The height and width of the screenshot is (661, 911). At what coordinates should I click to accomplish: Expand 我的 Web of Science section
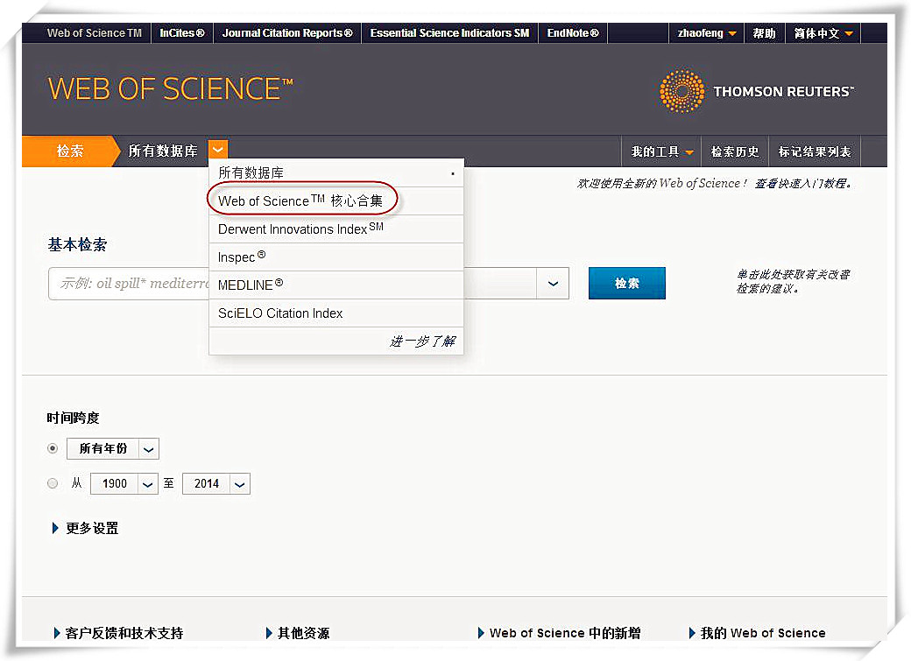[x=758, y=633]
